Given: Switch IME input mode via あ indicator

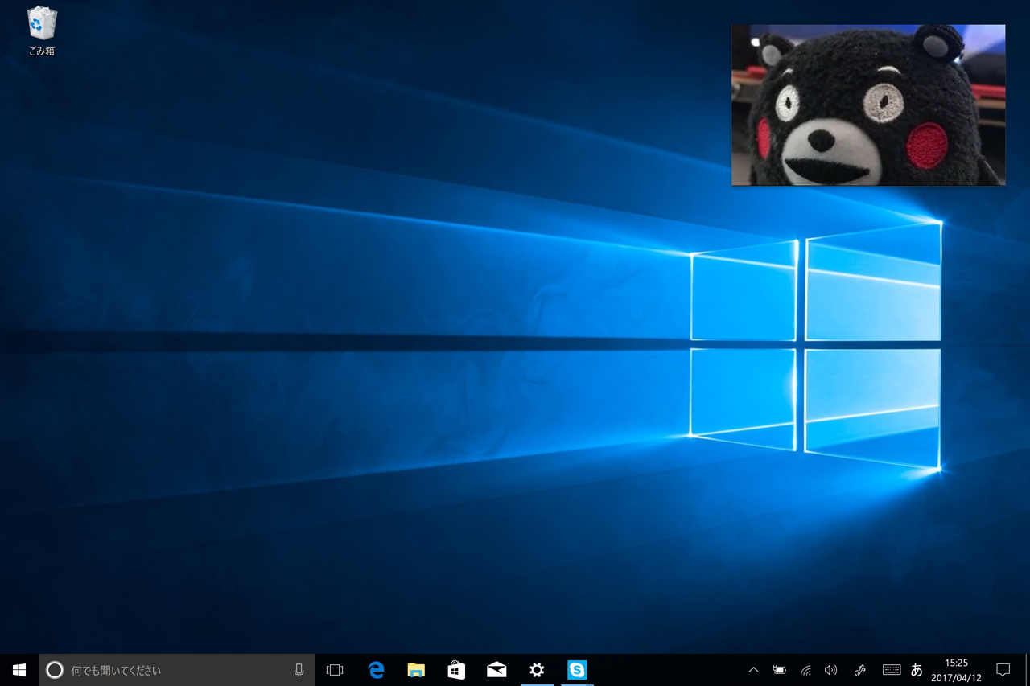Looking at the screenshot, I should (917, 669).
